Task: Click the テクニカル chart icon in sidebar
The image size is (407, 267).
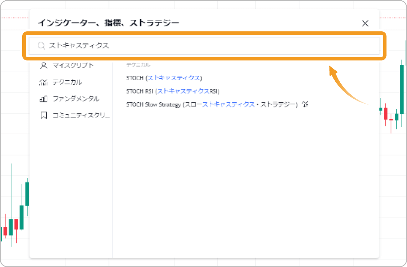Action: click(44, 82)
